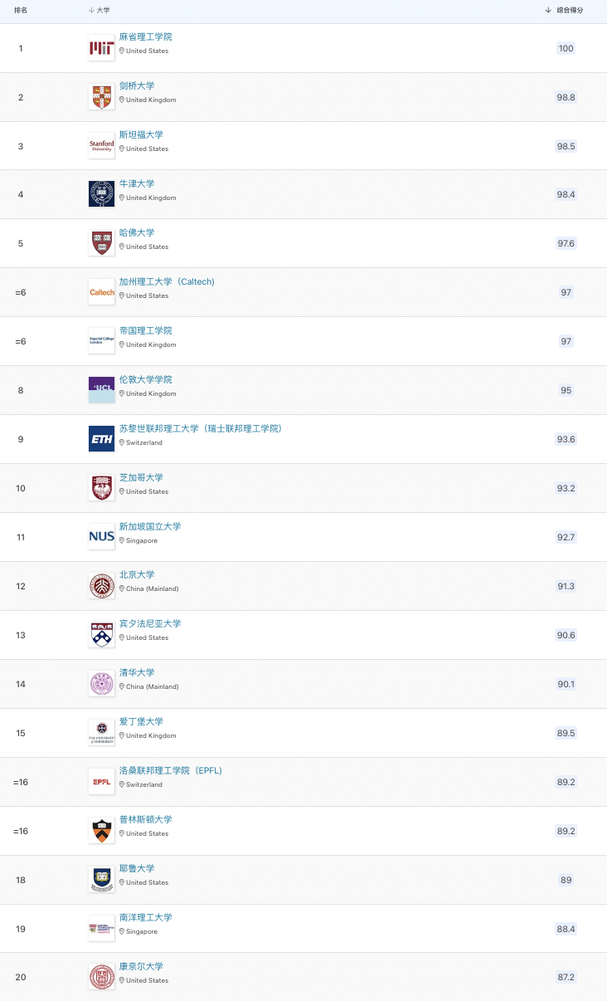Click the Harvard crest logo
This screenshot has height=1001, width=607.
(101, 243)
